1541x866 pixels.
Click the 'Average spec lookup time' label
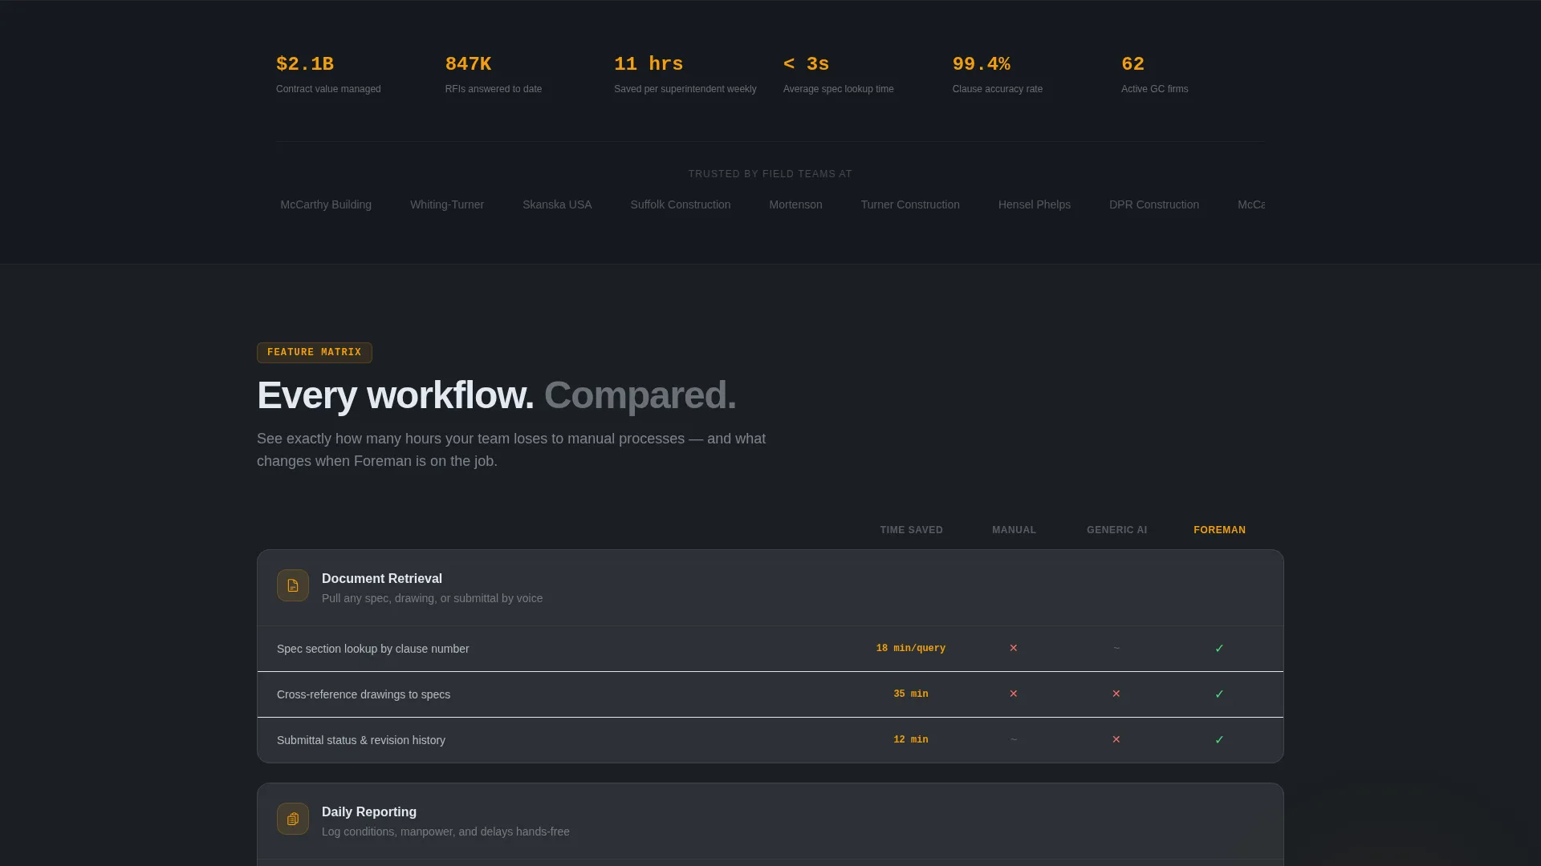point(839,89)
